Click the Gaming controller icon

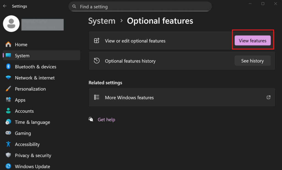8,133
